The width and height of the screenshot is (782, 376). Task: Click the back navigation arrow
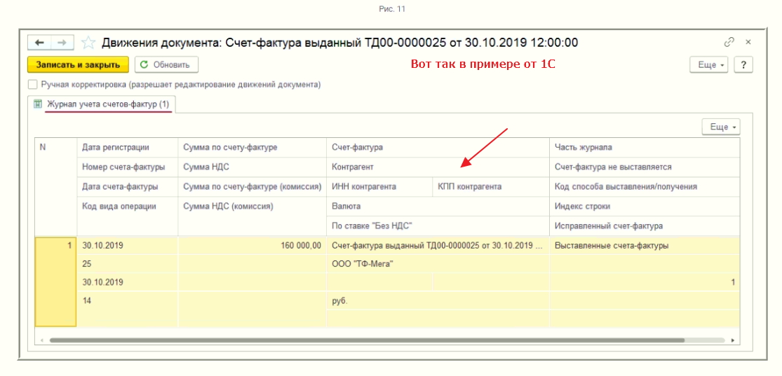pyautogui.click(x=39, y=43)
